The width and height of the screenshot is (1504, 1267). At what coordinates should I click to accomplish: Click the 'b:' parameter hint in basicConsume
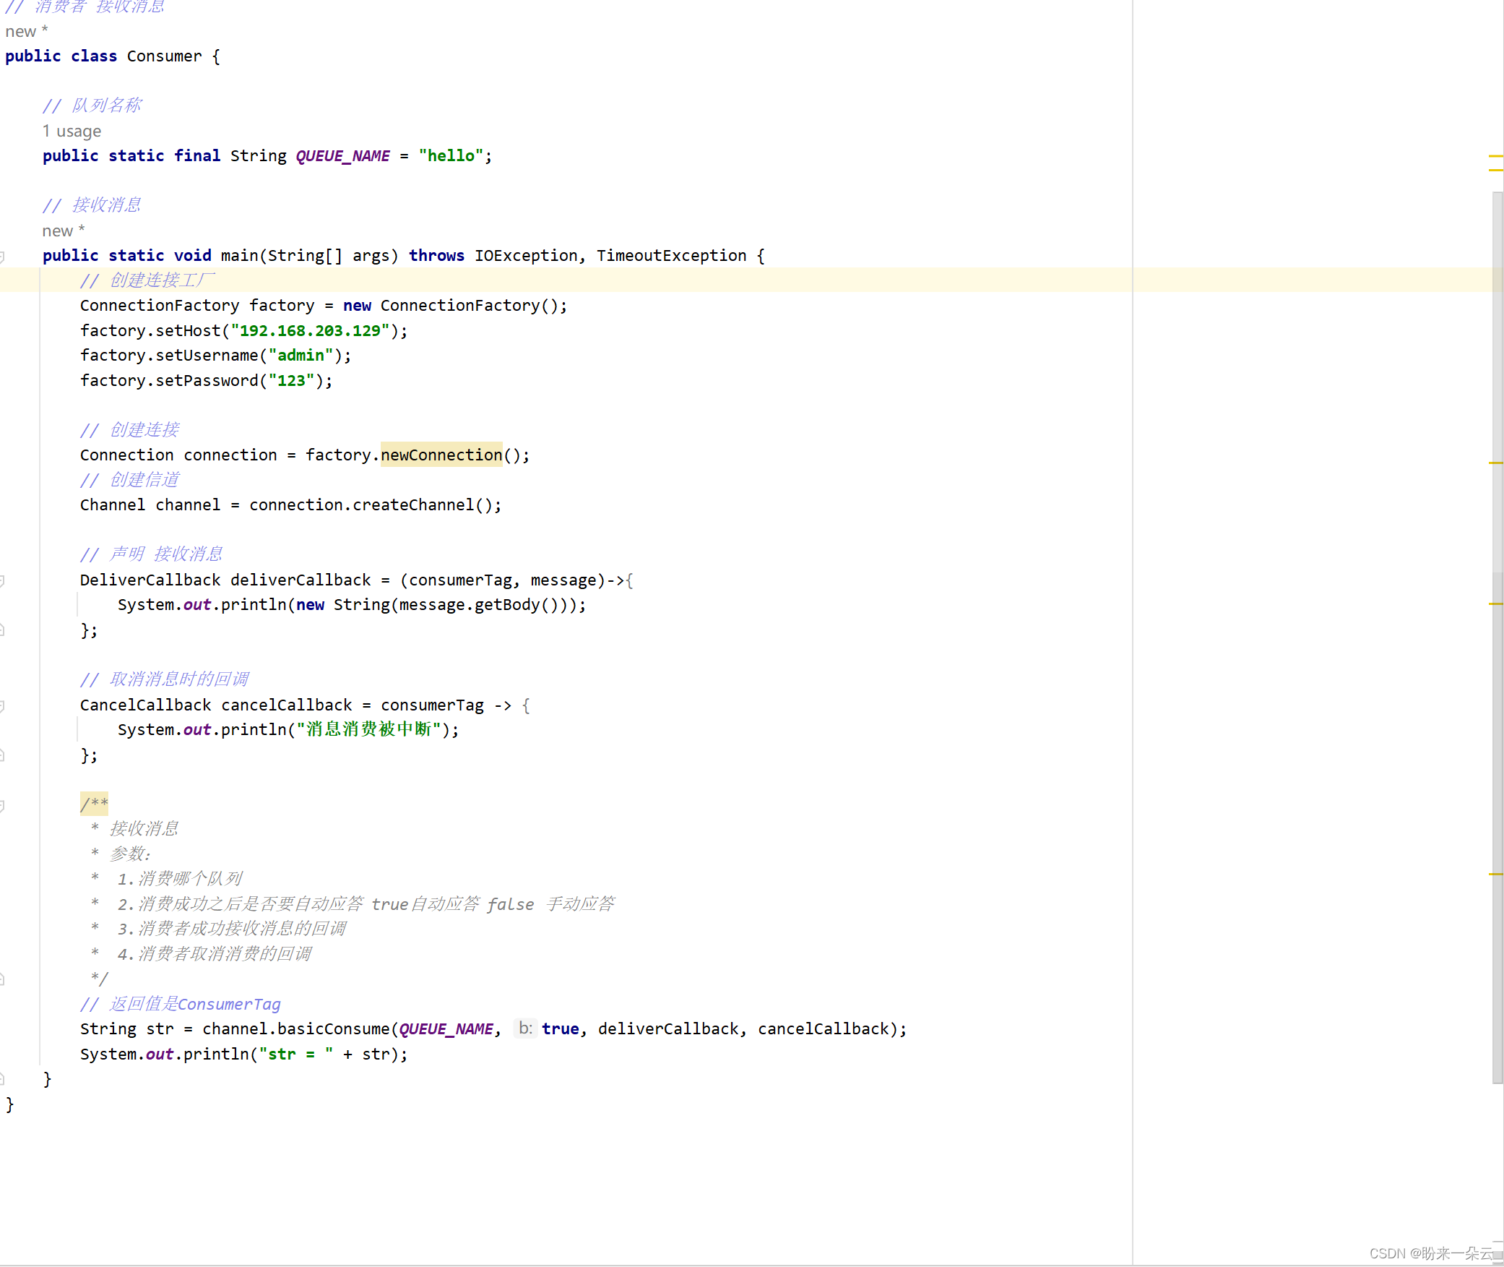coord(525,1028)
